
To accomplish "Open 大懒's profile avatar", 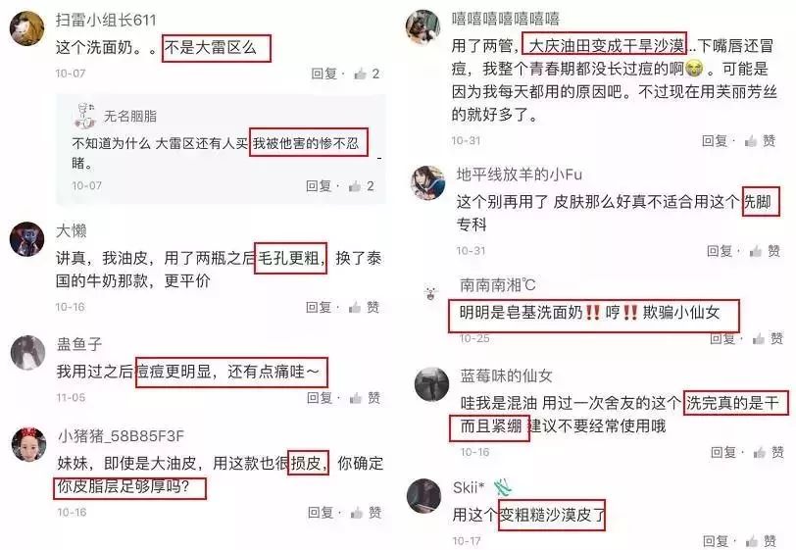I will click(26, 239).
